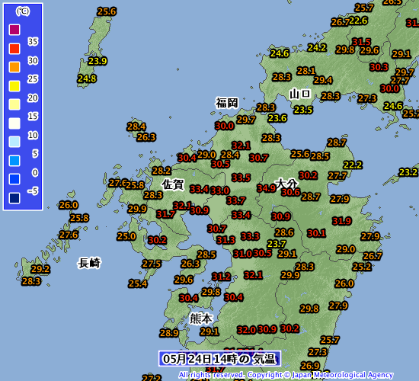419x381 pixels.
Task: Click the white 15-degree legend swatch
Action: [14, 123]
